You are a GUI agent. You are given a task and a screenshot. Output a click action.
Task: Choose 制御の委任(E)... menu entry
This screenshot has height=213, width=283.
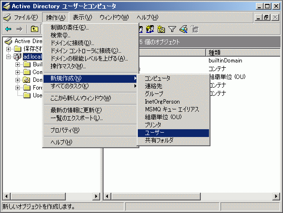click(x=90, y=28)
